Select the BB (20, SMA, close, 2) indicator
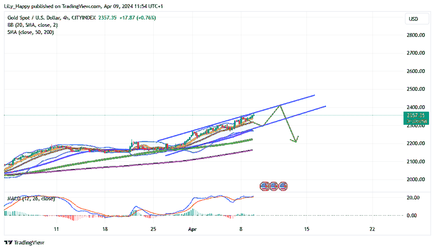 click(x=32, y=25)
